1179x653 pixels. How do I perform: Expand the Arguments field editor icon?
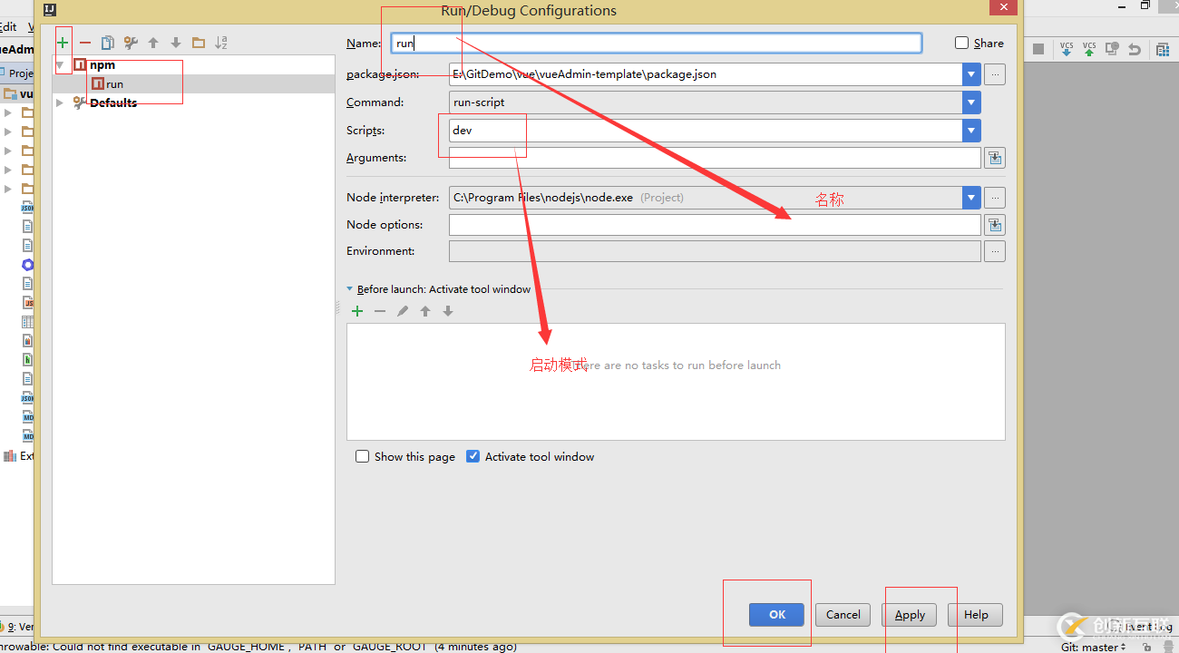click(x=995, y=158)
